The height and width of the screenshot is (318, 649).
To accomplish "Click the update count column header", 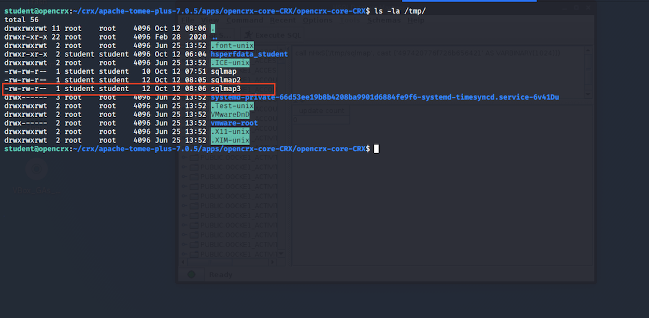I will click(321, 111).
